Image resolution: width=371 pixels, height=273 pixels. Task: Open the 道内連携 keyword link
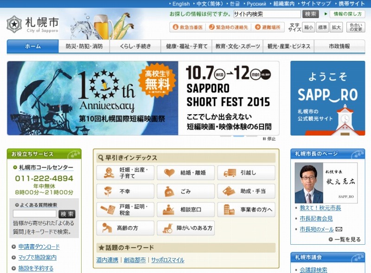click(107, 260)
